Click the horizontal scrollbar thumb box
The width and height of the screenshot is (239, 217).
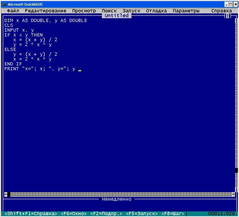tap(9, 194)
